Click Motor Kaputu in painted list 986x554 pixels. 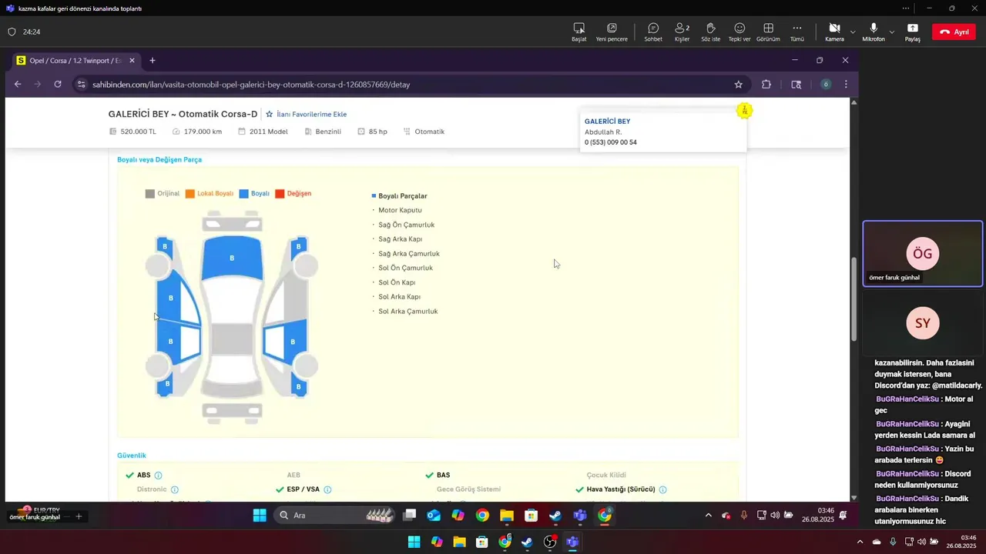(400, 210)
